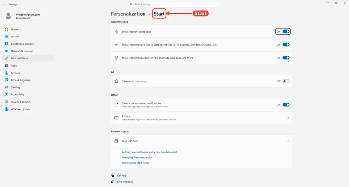Click the Privacy & security shield icon
The height and width of the screenshot is (187, 349).
tap(6, 102)
